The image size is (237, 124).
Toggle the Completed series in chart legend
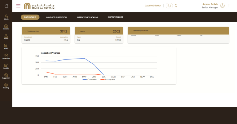[90, 80]
